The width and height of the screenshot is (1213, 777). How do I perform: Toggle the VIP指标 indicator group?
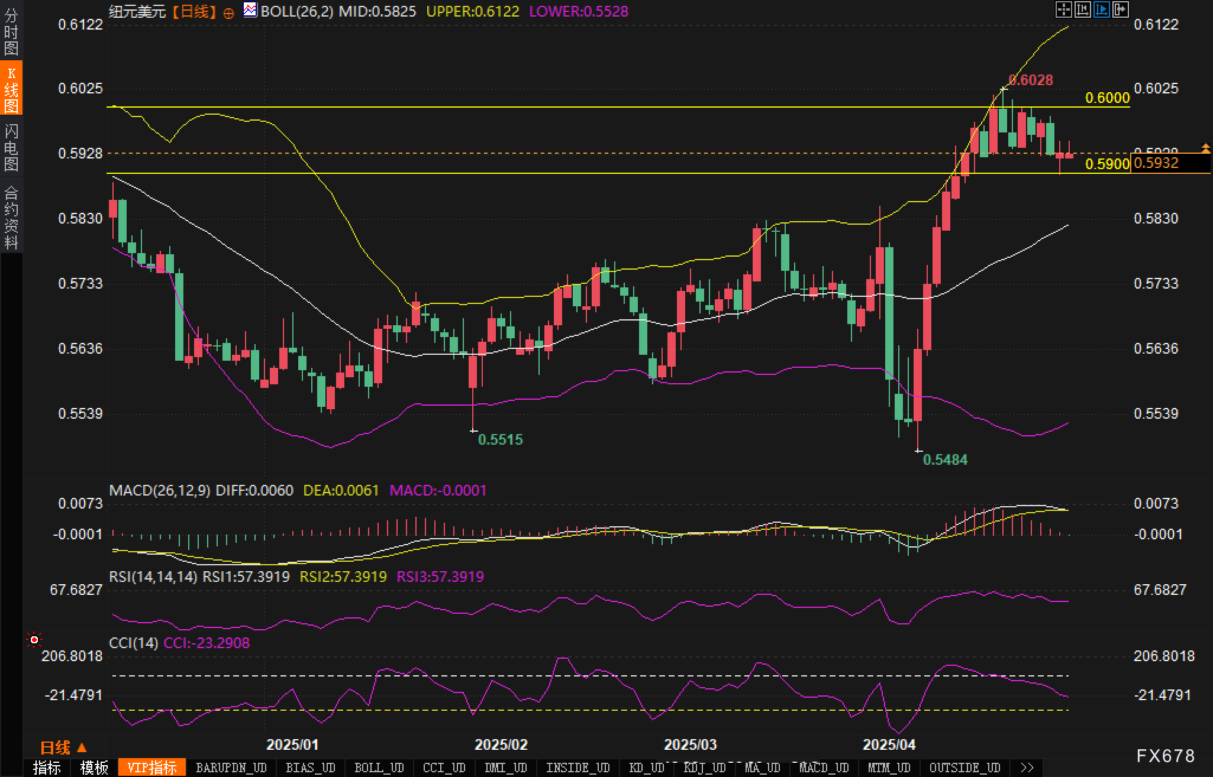152,768
